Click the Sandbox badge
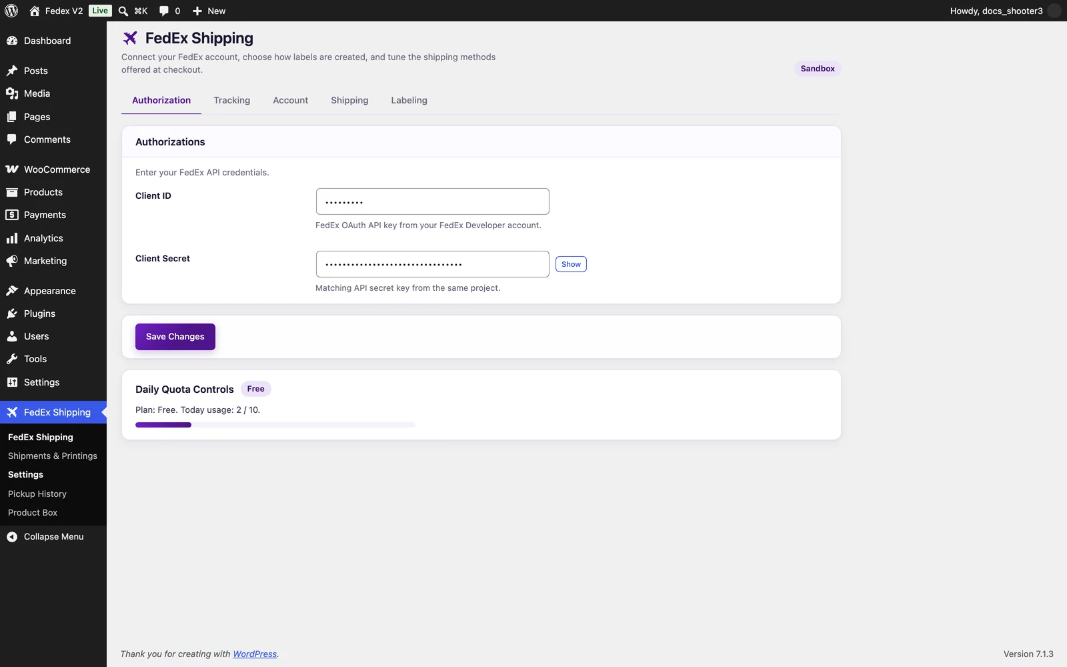The height and width of the screenshot is (667, 1067). pyautogui.click(x=818, y=69)
